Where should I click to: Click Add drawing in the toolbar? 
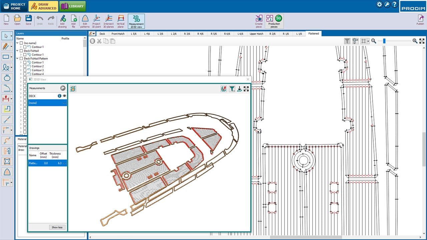62,21
